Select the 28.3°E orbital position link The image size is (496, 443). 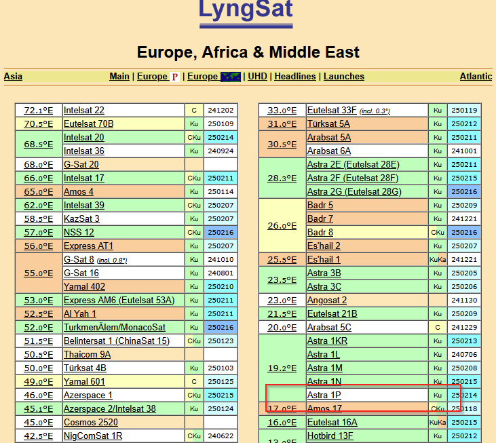(x=282, y=178)
